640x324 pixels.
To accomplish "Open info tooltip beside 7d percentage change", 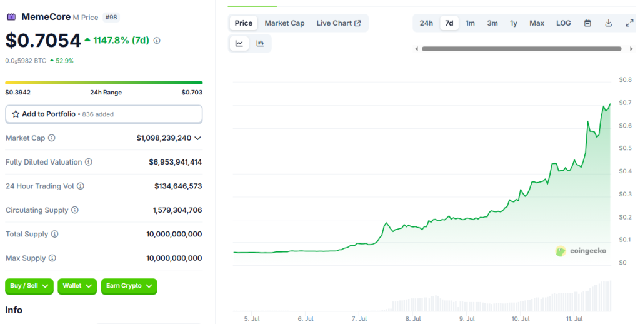I will 157,41.
